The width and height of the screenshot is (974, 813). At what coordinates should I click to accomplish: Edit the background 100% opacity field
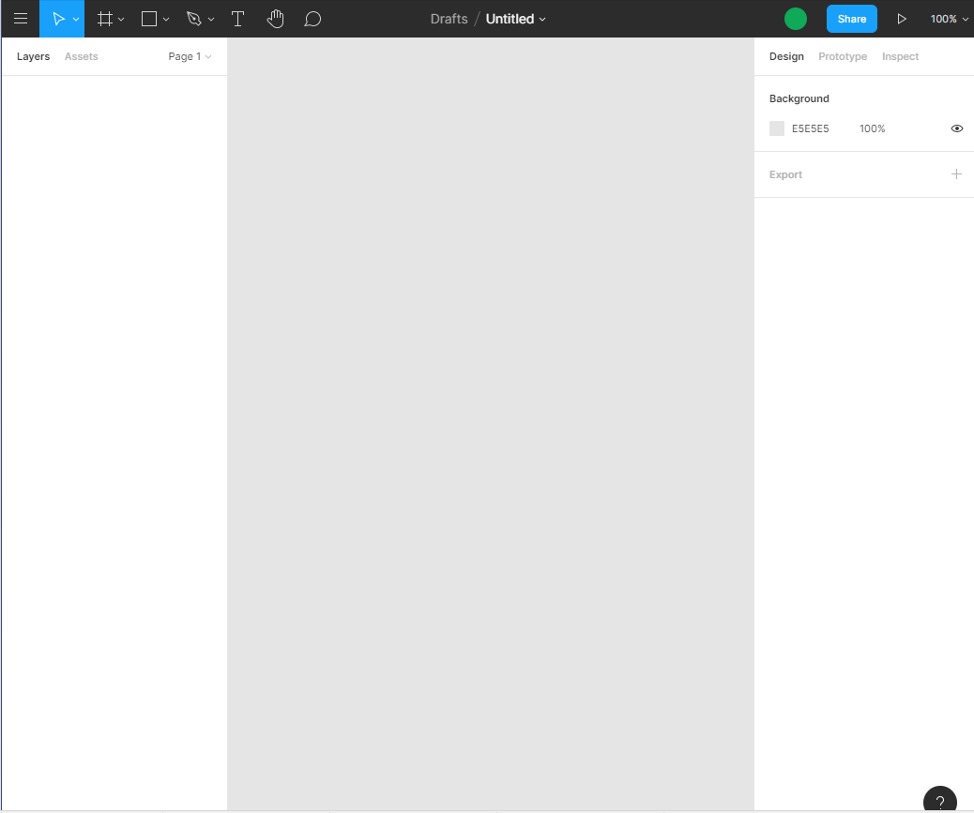click(x=872, y=128)
